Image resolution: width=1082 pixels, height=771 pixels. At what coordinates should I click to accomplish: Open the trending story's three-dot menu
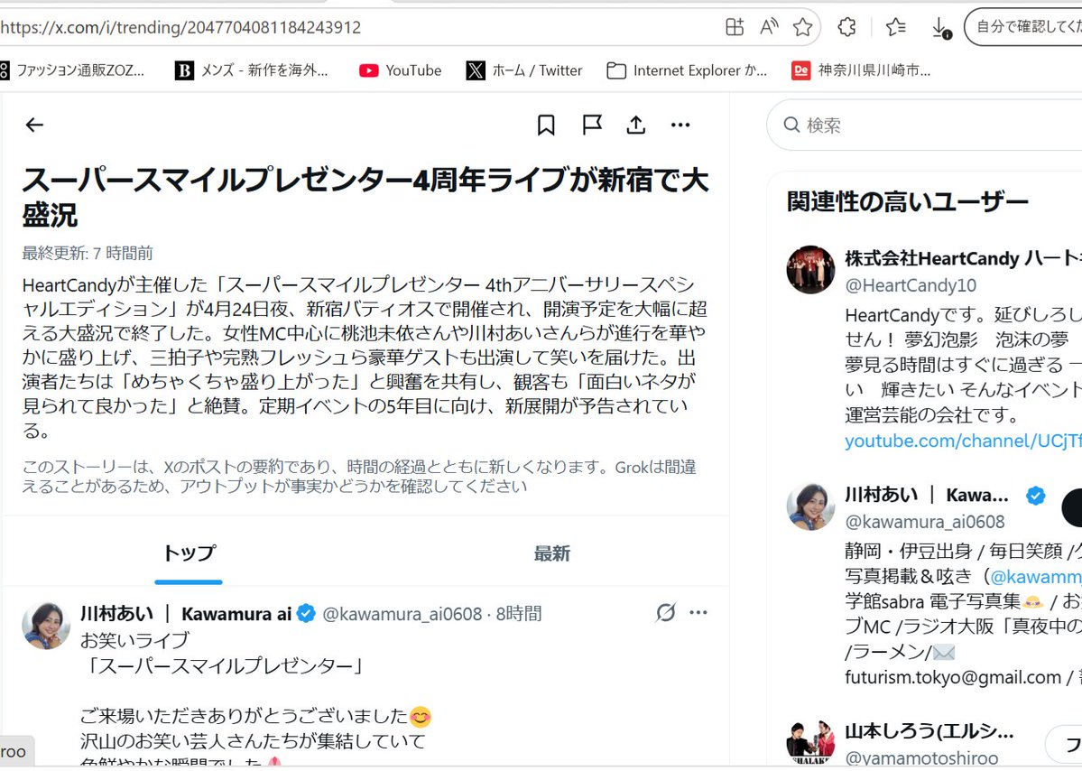(680, 126)
